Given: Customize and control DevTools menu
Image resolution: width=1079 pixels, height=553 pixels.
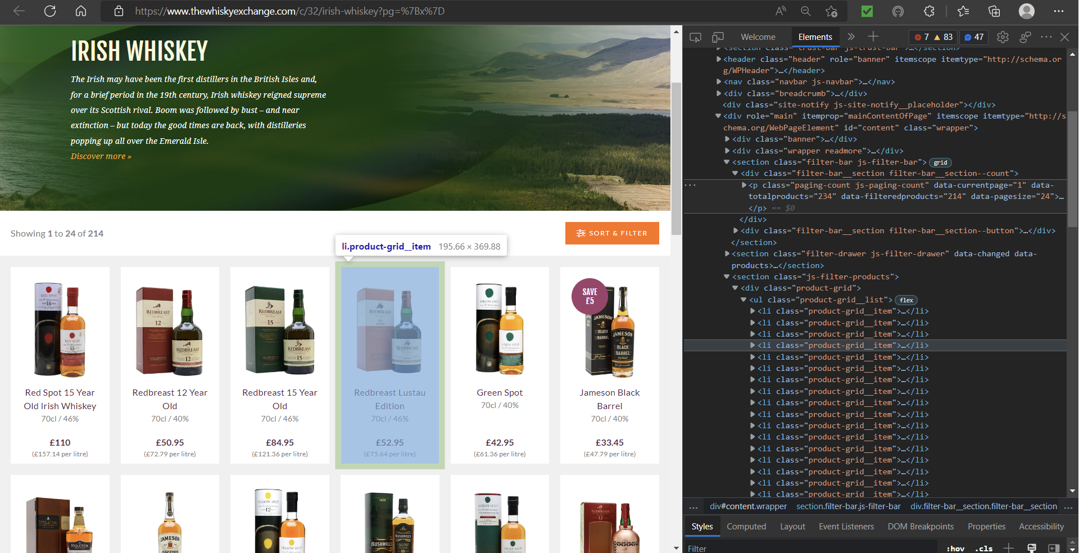Looking at the screenshot, I should 1046,37.
